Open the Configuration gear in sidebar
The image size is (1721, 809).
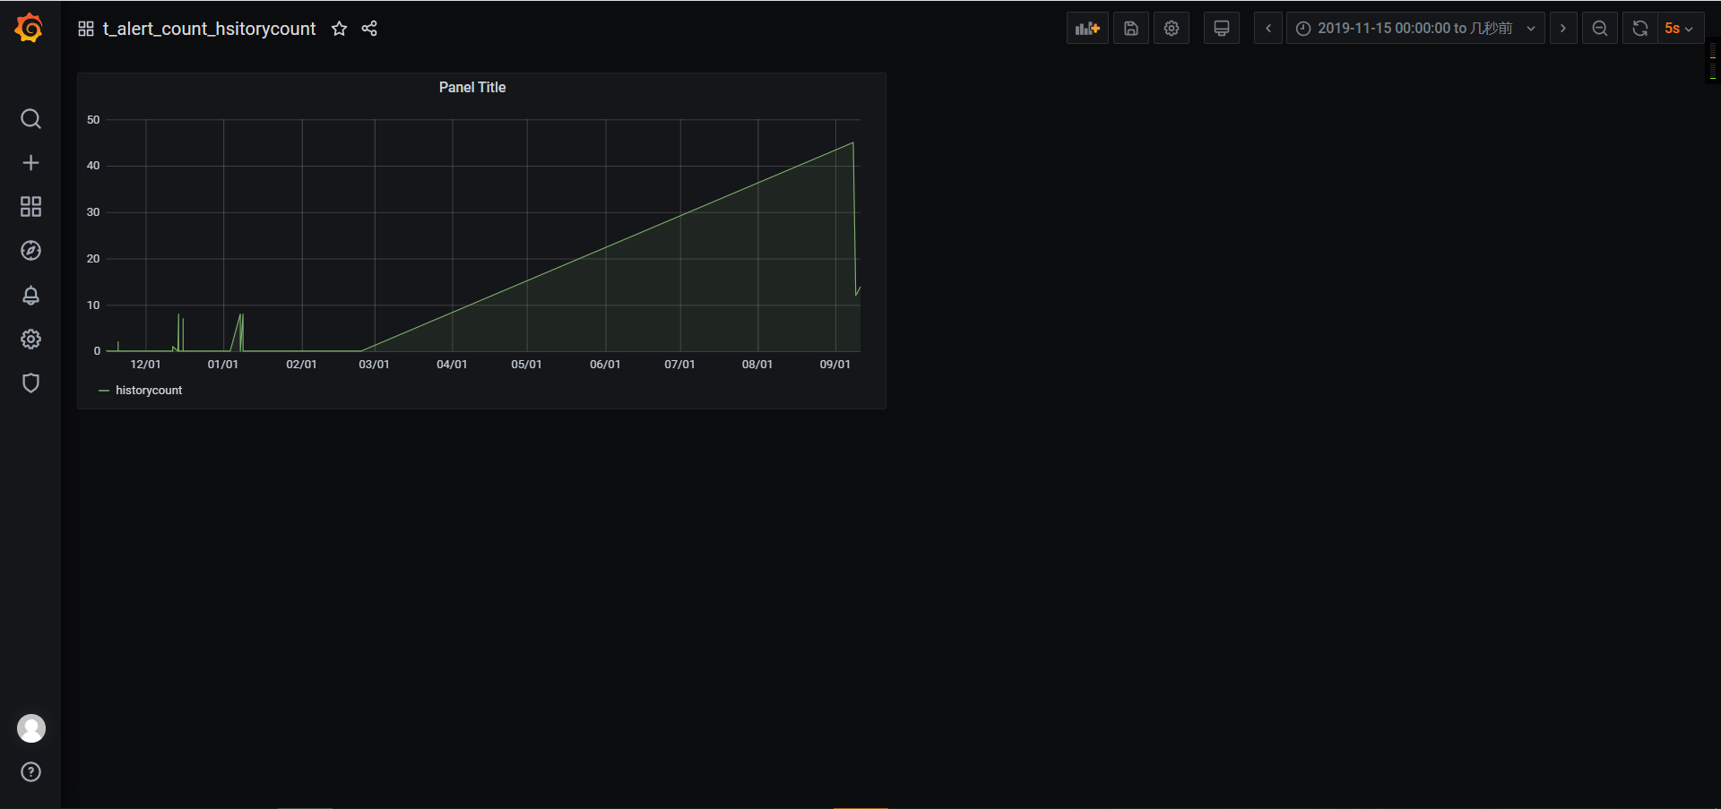pos(30,339)
